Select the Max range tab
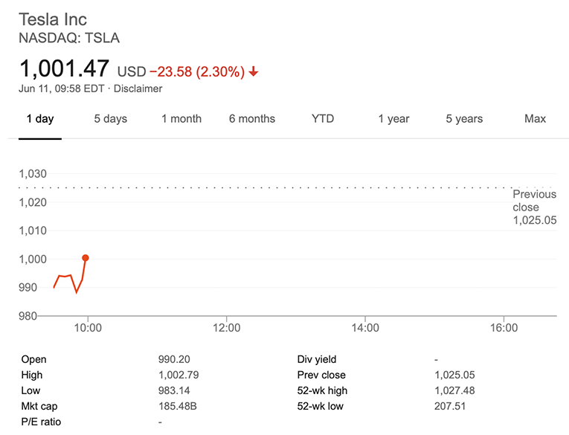Viewport: 569px width, 435px height. pos(535,119)
